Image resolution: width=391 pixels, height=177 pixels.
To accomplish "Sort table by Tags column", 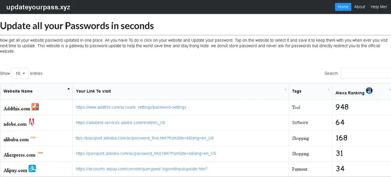I will click(310, 91).
